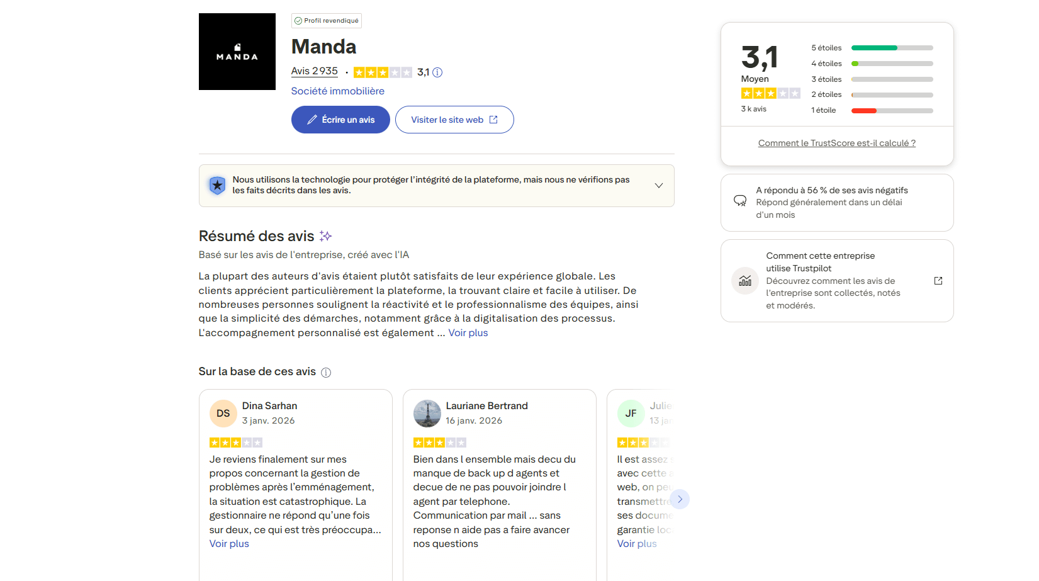Click Dina Sarhan's DS avatar
Screen dimensions: 1039x581
(223, 414)
